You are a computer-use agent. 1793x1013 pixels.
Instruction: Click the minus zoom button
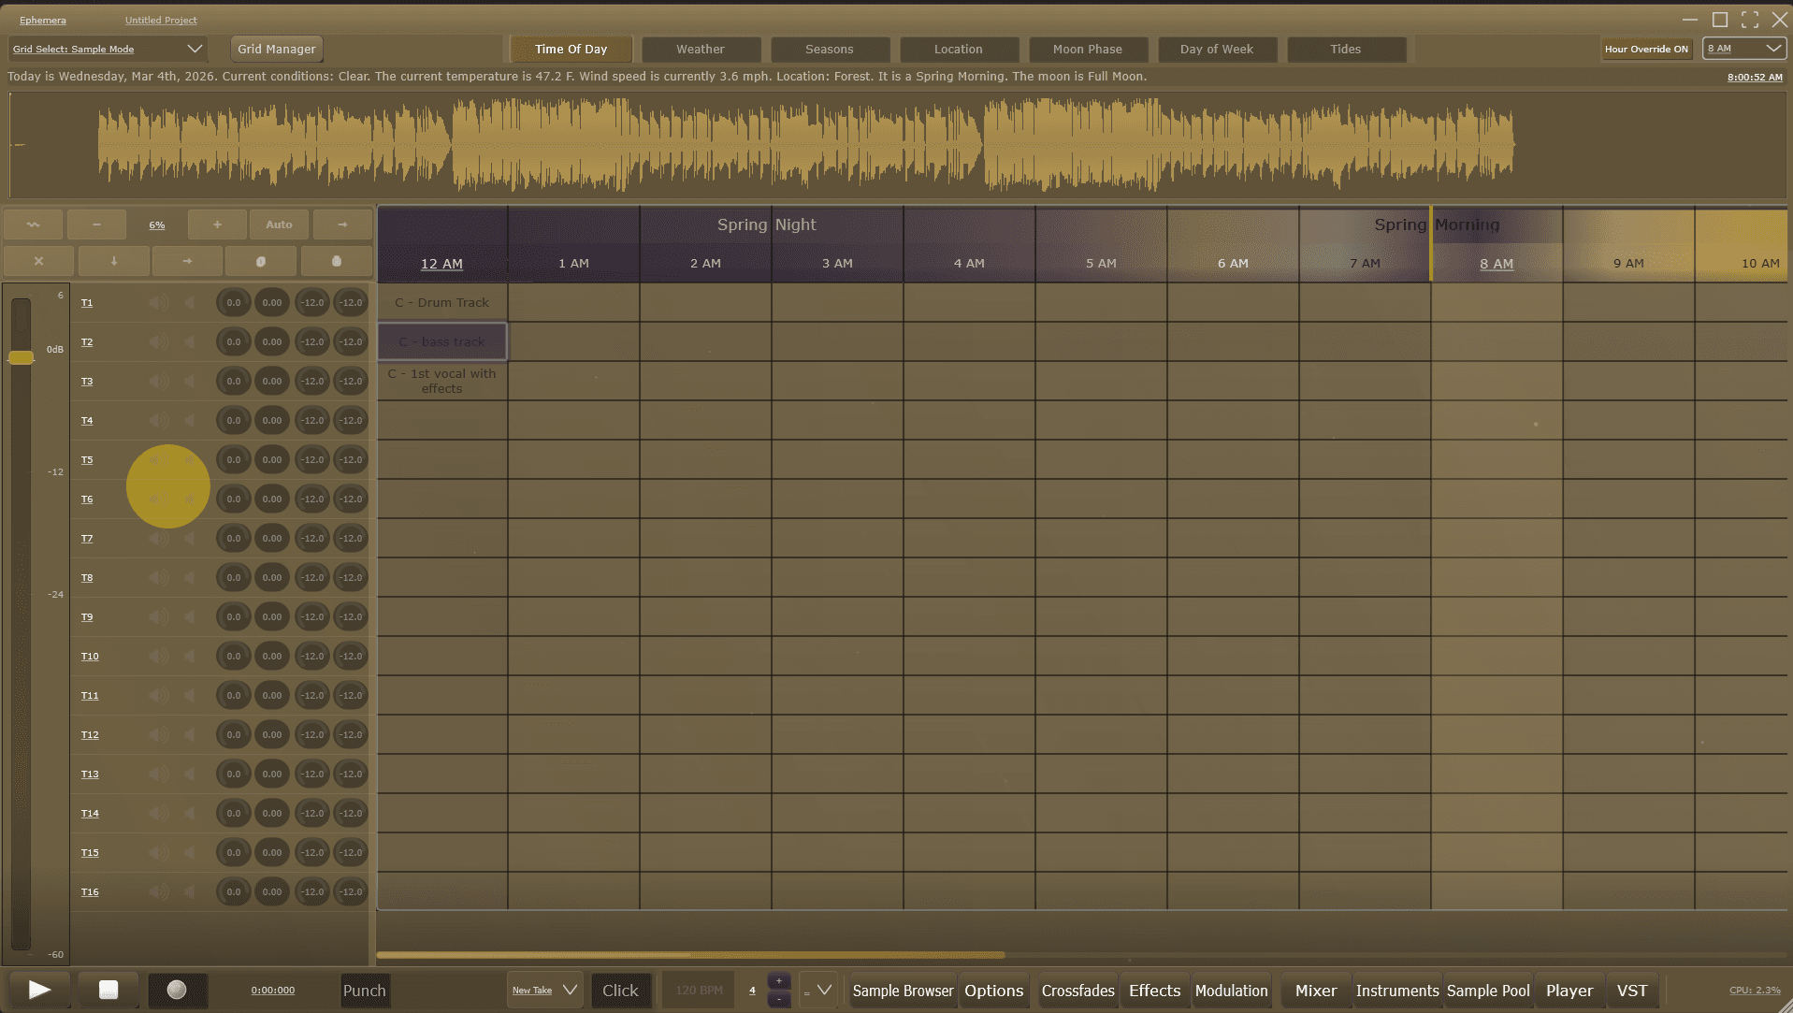96,224
